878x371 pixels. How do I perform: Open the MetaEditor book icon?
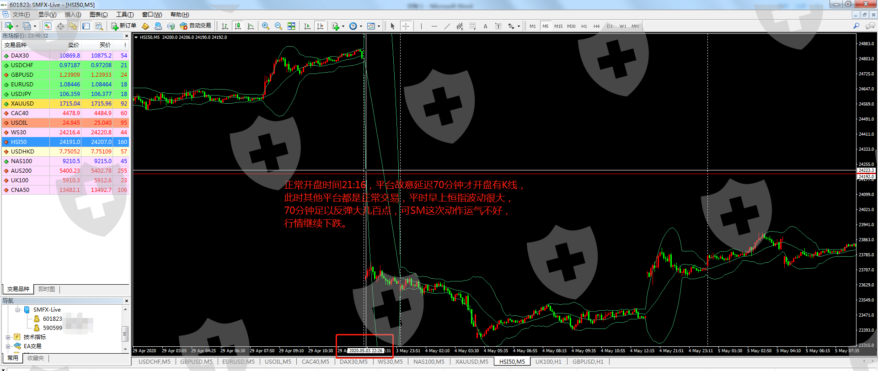pyautogui.click(x=145, y=26)
